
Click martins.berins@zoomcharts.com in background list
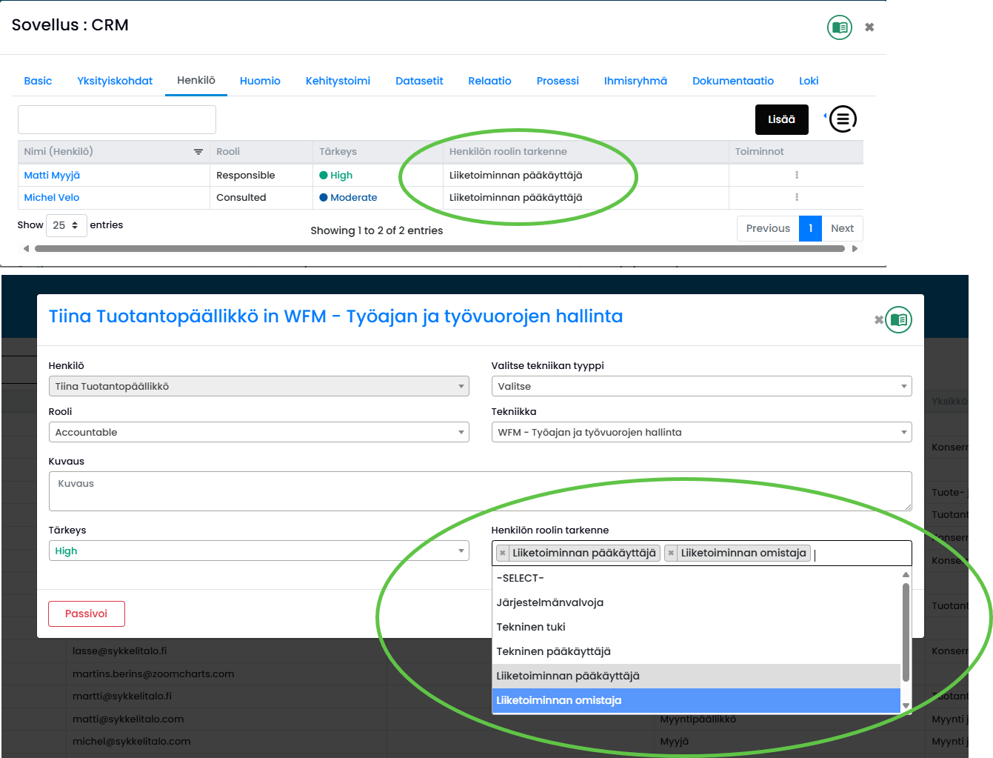[153, 674]
